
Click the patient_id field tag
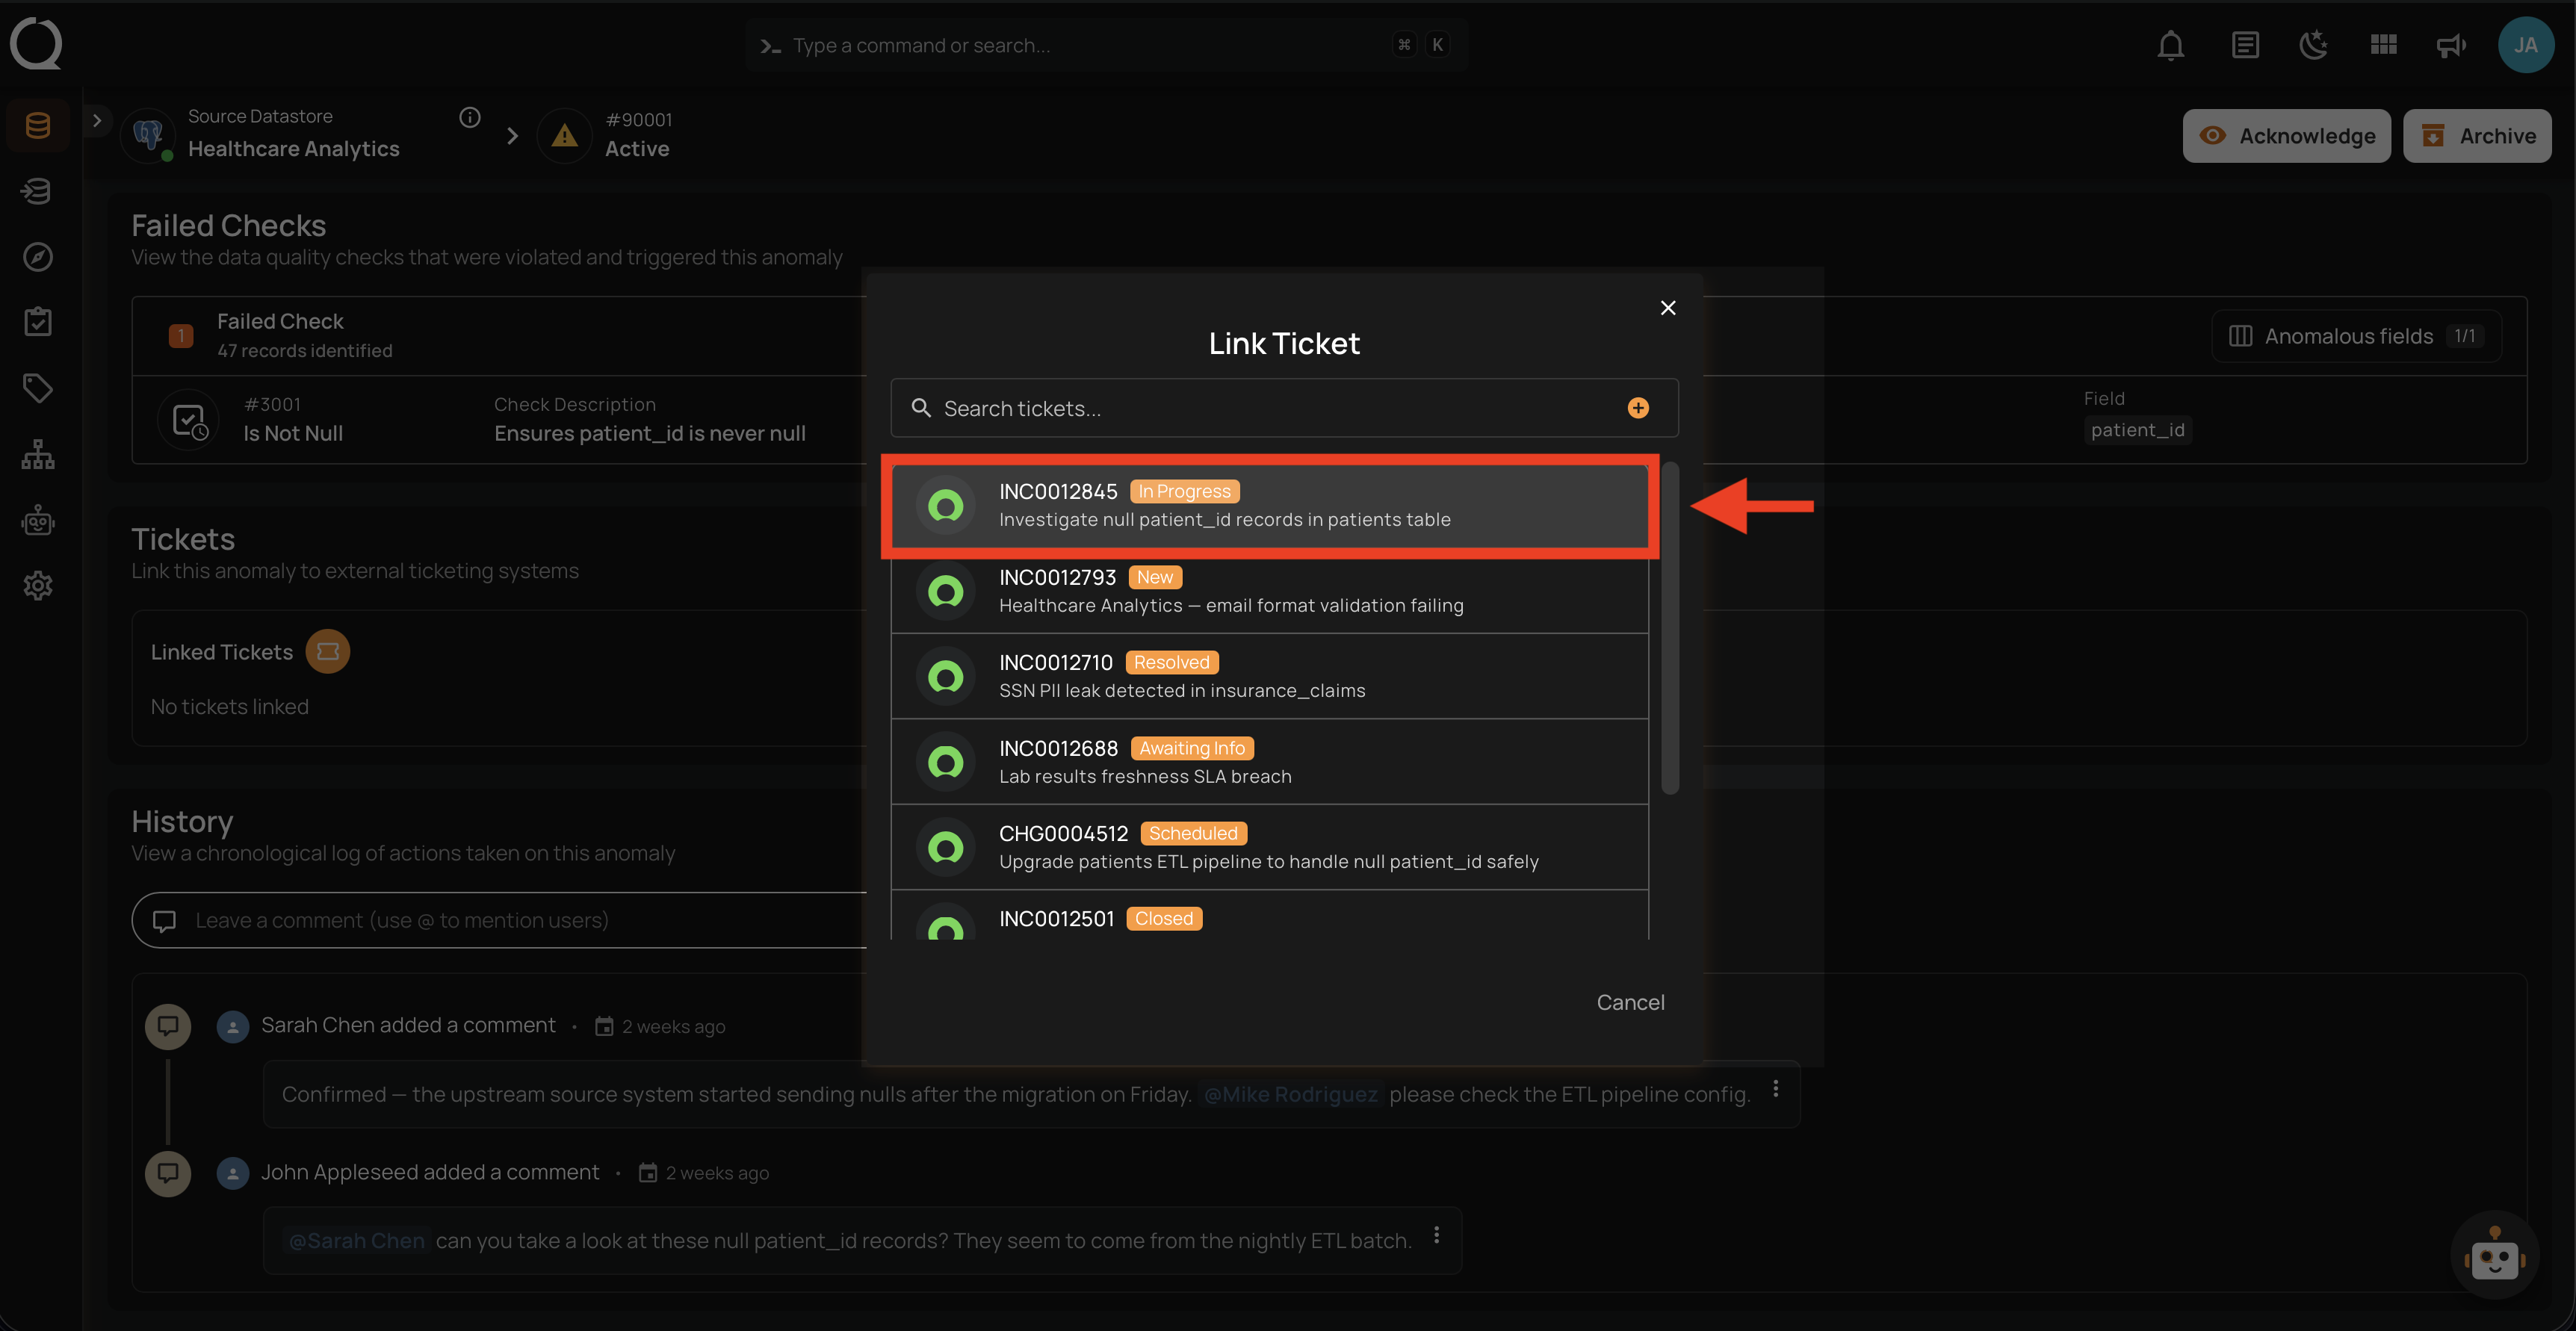coord(2137,430)
